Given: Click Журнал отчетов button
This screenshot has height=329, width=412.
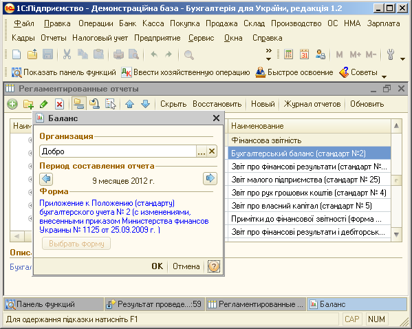Looking at the screenshot, I should (x=312, y=104).
